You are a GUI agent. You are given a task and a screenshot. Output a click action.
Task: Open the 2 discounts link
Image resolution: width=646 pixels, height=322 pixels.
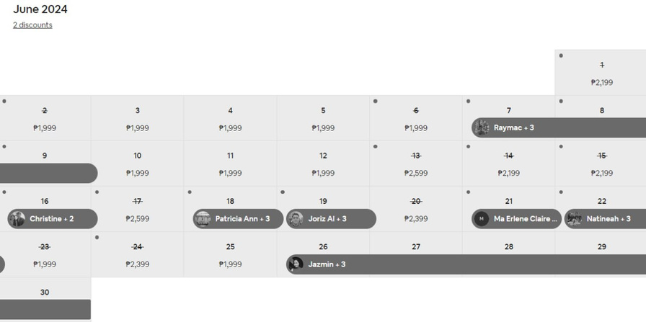pos(32,25)
